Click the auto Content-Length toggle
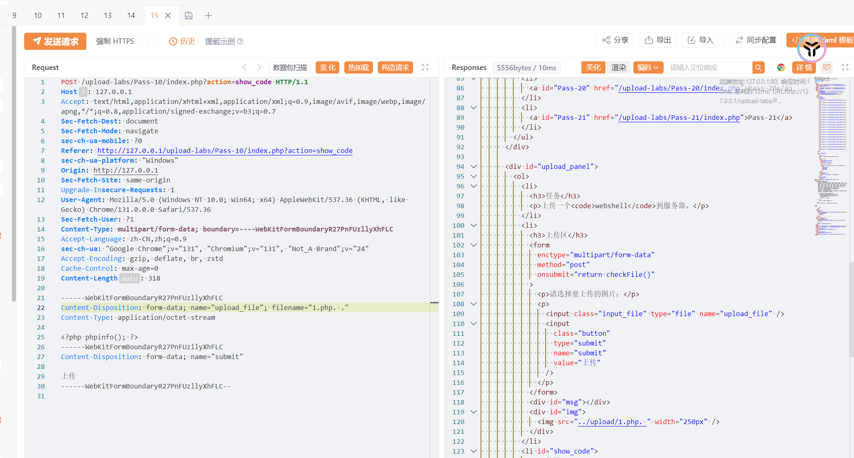The height and width of the screenshot is (458, 854). (129, 278)
